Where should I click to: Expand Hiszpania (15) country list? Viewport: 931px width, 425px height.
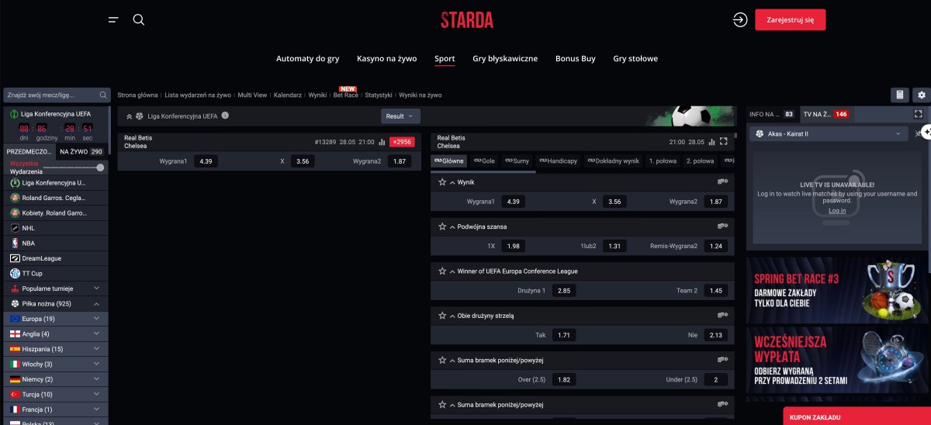pyautogui.click(x=56, y=349)
